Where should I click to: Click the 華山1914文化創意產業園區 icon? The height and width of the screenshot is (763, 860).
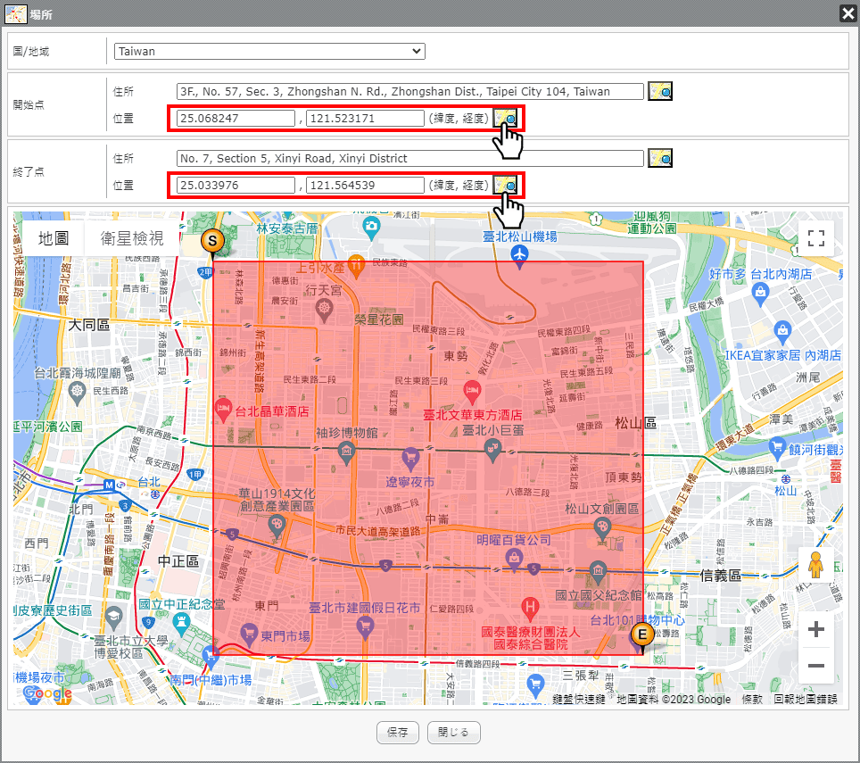(x=277, y=526)
